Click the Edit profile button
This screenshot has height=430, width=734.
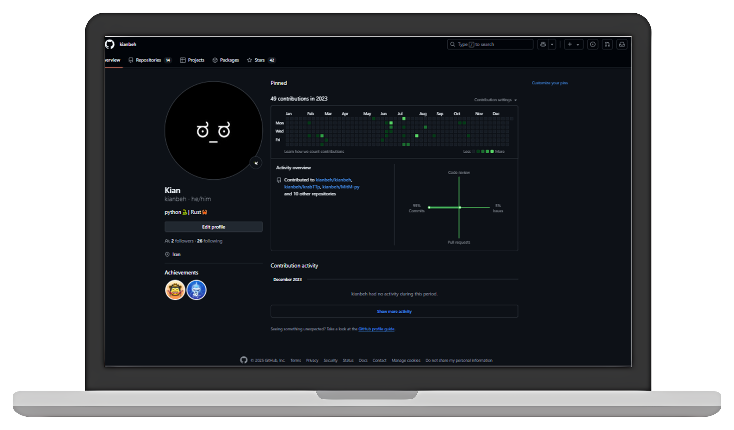[x=214, y=227]
